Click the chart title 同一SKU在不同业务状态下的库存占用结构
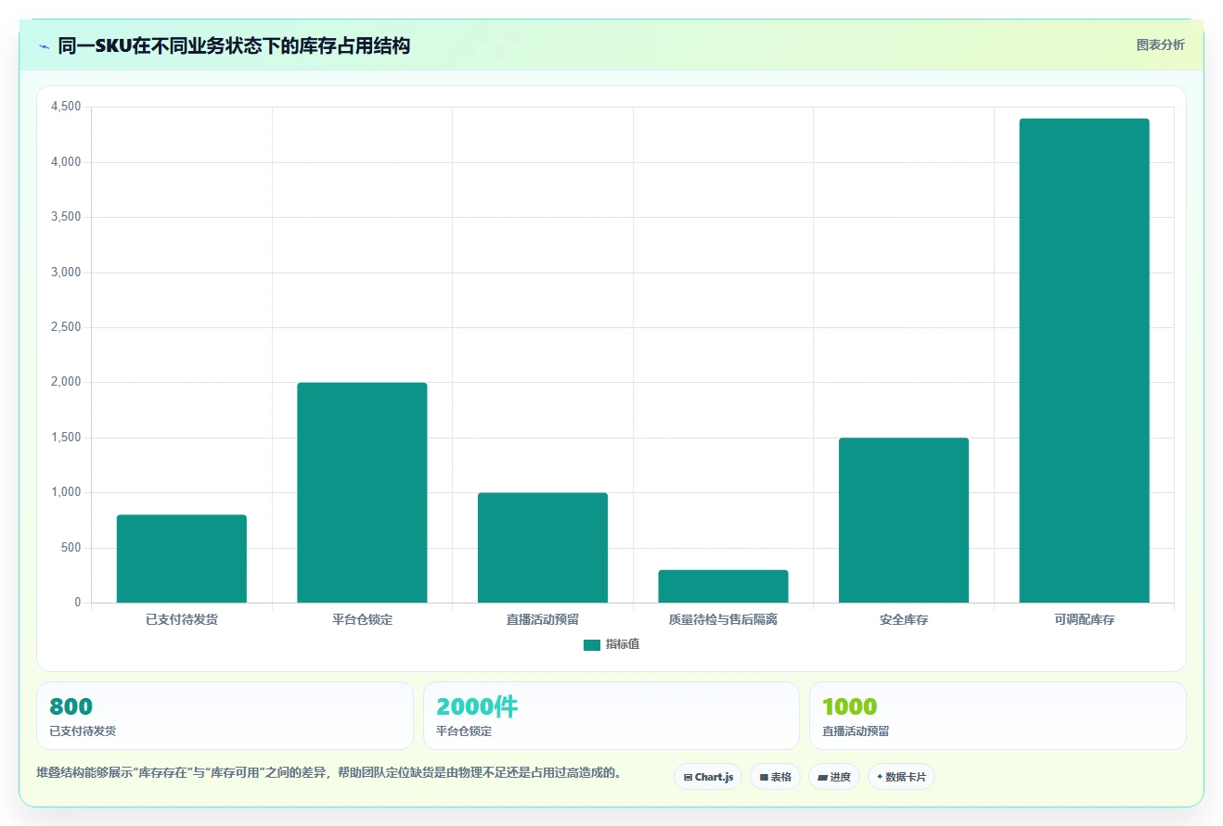The image size is (1223, 826). [x=234, y=45]
